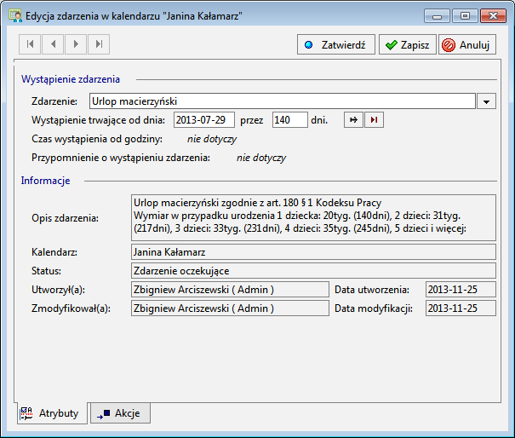The width and height of the screenshot is (515, 438).
Task: Click the "Informacje" section header
Action: pos(45,181)
